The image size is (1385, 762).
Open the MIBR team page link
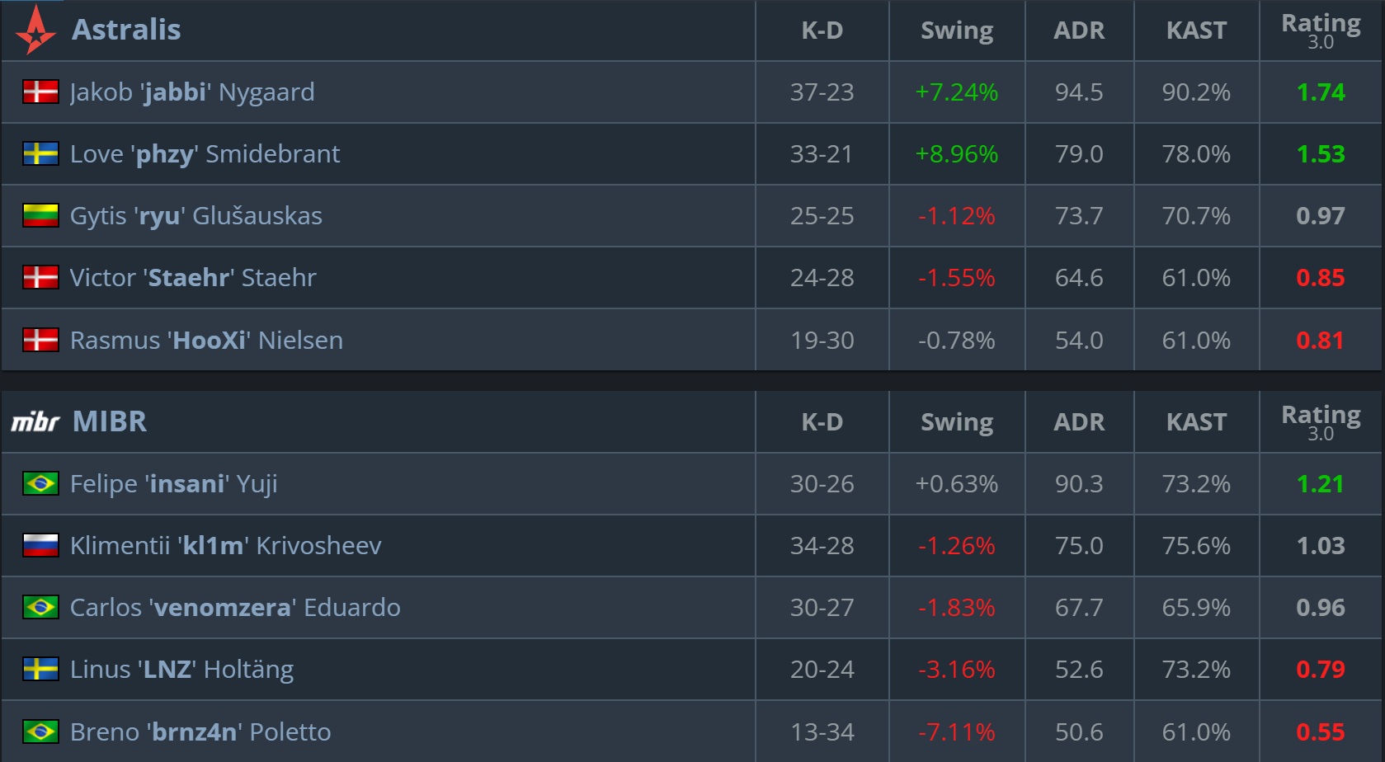[110, 421]
